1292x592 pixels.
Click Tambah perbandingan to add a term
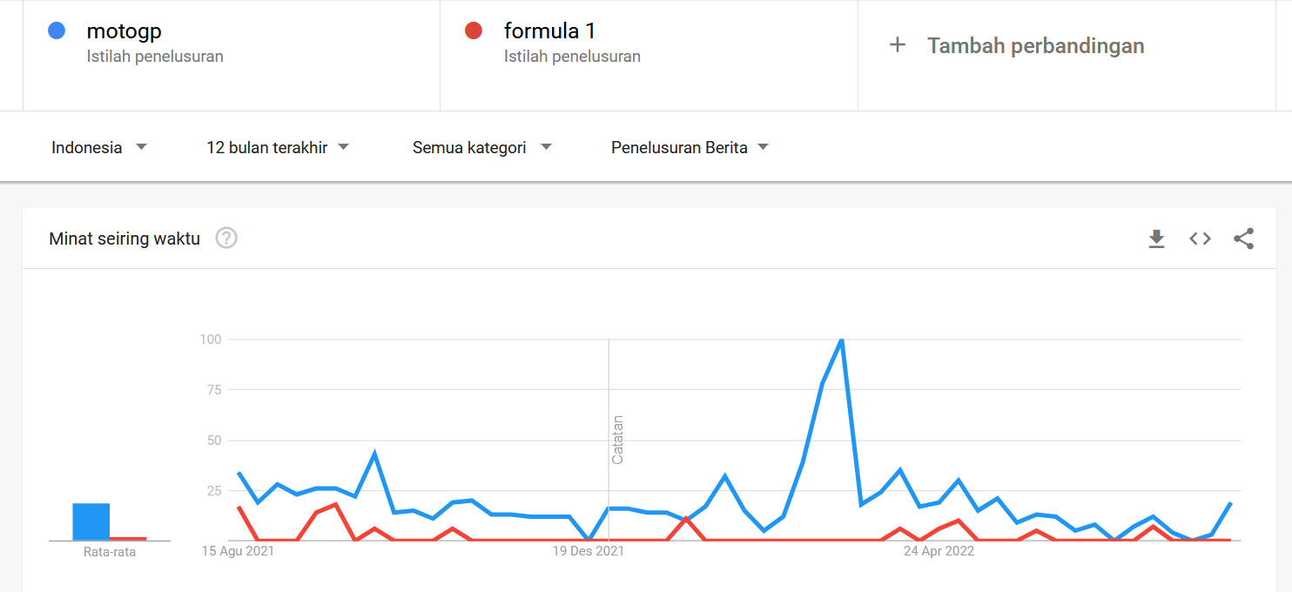1035,45
